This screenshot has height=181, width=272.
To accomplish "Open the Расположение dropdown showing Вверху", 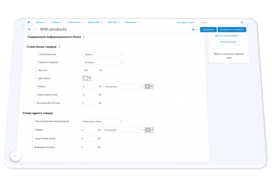I will 103,54.
